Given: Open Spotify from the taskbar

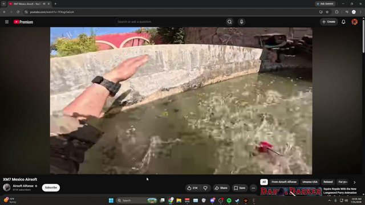Looking at the screenshot, I should 229,200.
